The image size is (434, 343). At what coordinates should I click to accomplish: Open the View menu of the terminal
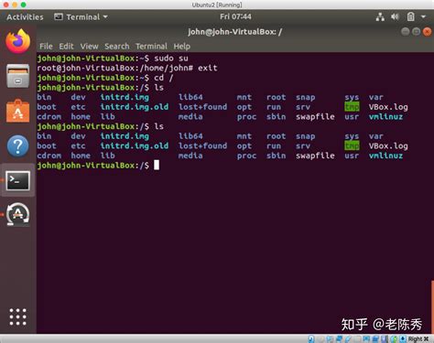tap(89, 47)
